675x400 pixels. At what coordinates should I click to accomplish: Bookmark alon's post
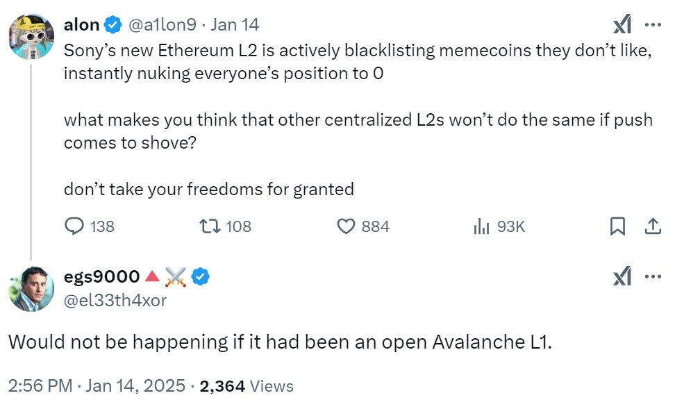click(617, 226)
